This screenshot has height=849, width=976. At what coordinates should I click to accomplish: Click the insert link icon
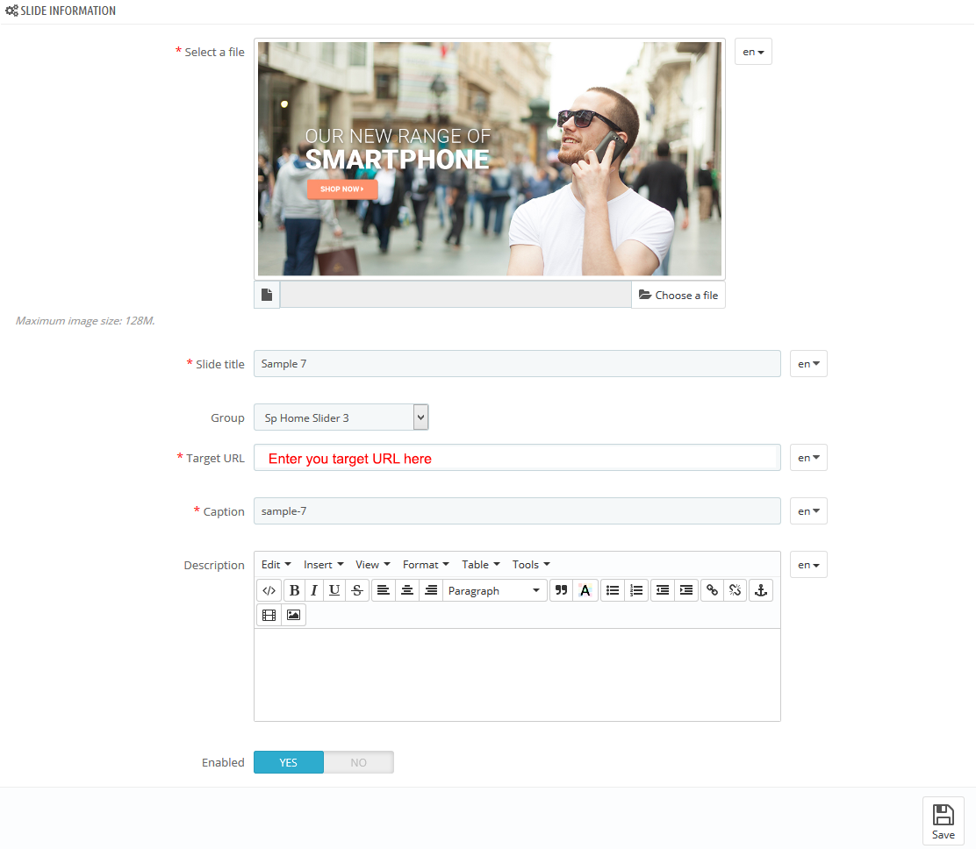pyautogui.click(x=712, y=591)
